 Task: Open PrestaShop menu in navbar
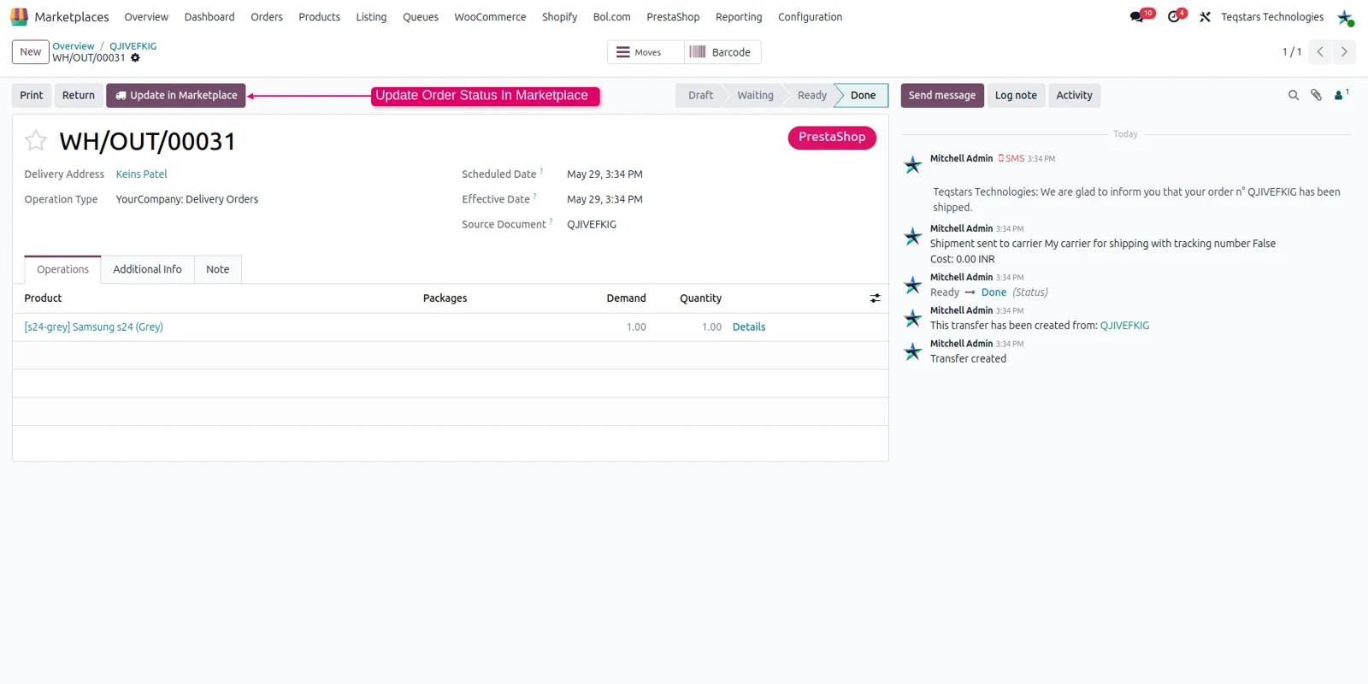tap(673, 17)
